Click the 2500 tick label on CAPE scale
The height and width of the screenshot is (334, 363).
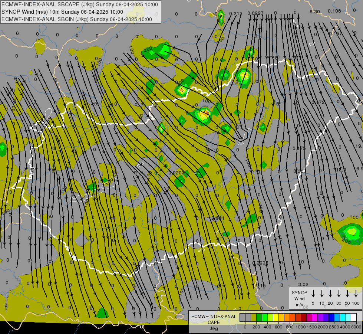[x=334, y=327]
